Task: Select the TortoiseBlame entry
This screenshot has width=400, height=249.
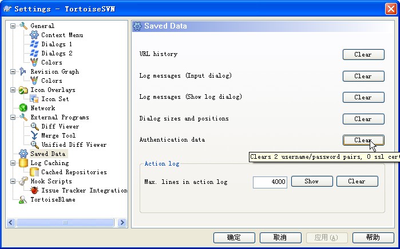Action: pyautogui.click(x=53, y=200)
